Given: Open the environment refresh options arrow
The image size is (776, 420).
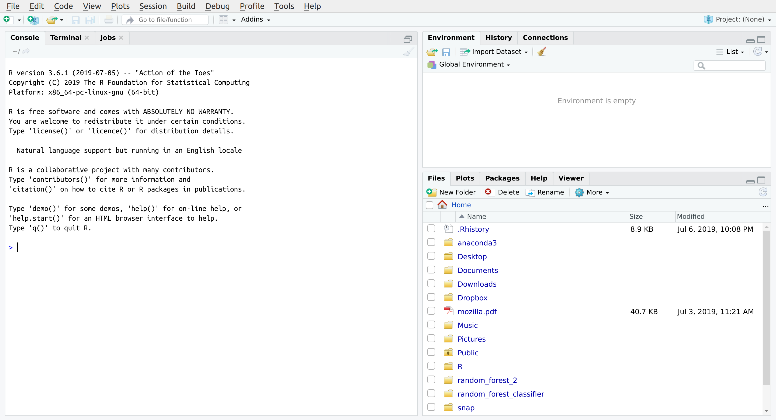Looking at the screenshot, I should (767, 52).
